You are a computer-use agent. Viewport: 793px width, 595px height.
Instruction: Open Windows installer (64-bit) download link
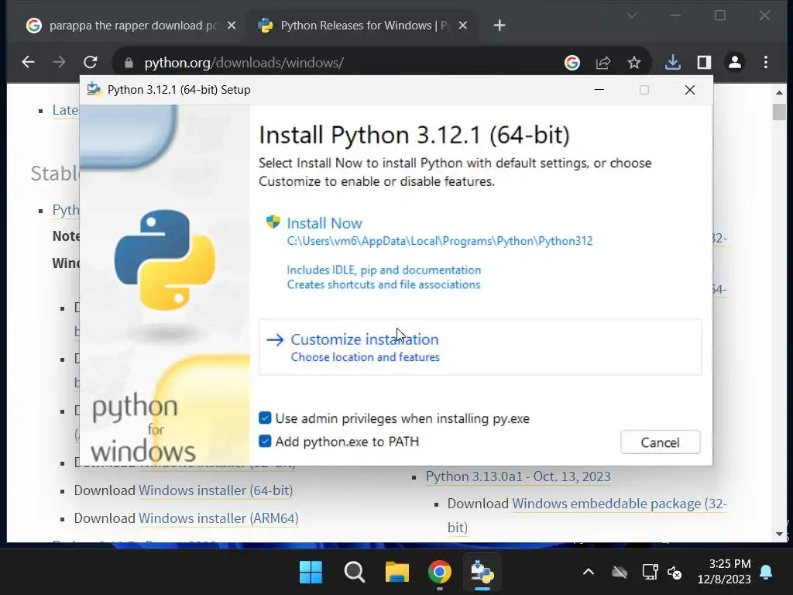coord(215,490)
